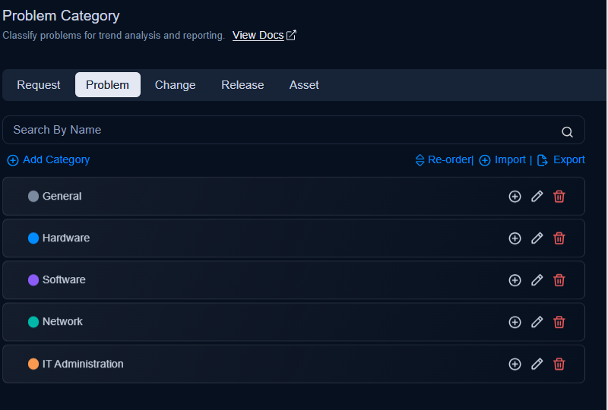Add subcategory under General row
Viewport: 608px width, 410px height.
[x=515, y=197]
